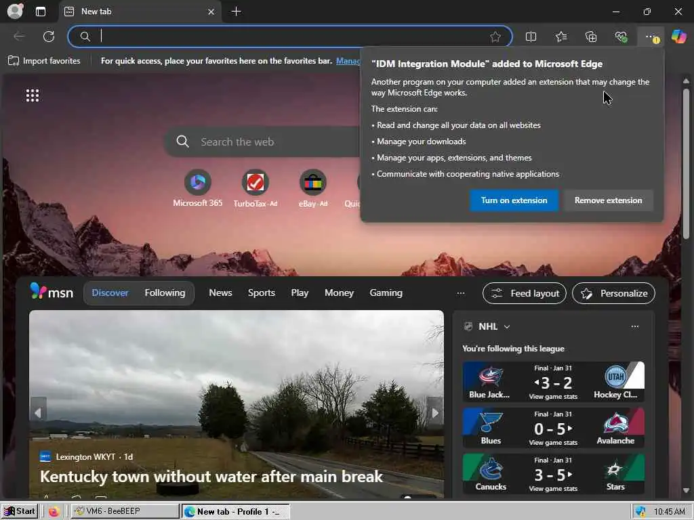The height and width of the screenshot is (520, 694).
Task: Click the scrollbar up arrow
Action: pos(686,81)
